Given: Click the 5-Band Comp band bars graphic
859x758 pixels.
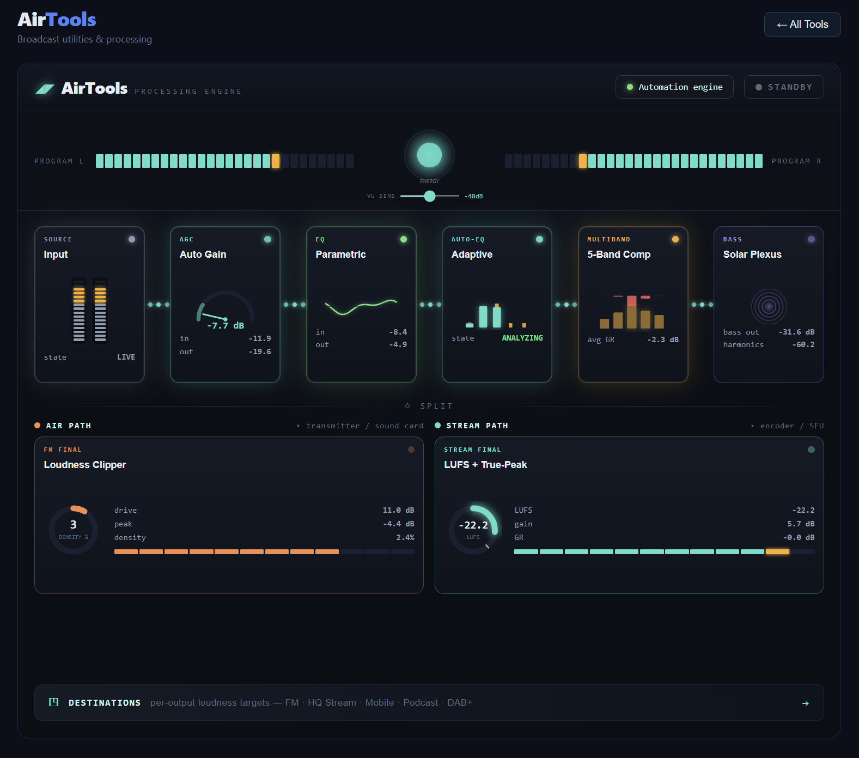Looking at the screenshot, I should tap(632, 312).
